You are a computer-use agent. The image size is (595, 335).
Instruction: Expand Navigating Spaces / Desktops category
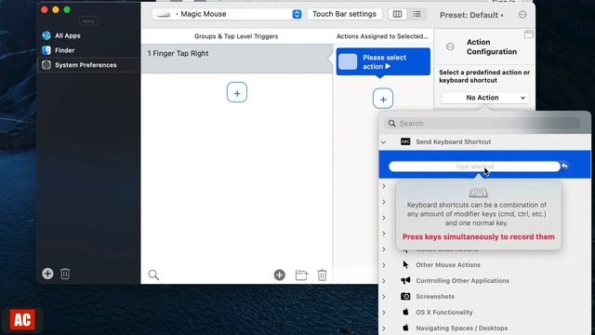(384, 328)
